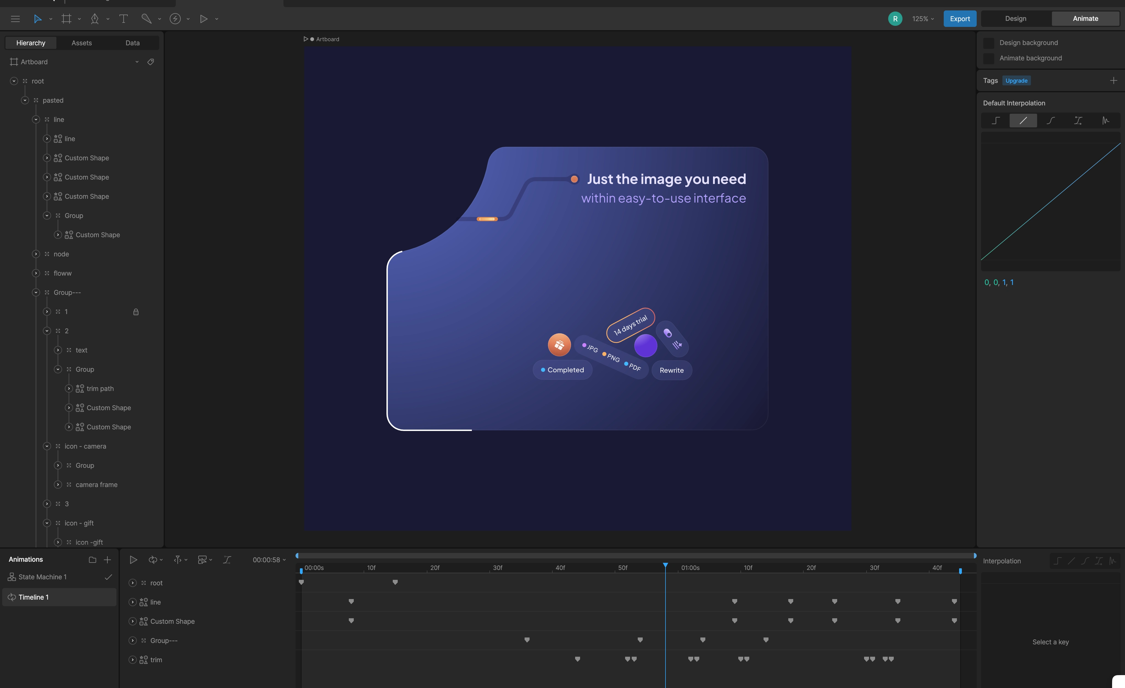Click the user avatar R
The width and height of the screenshot is (1125, 688).
pyautogui.click(x=895, y=19)
